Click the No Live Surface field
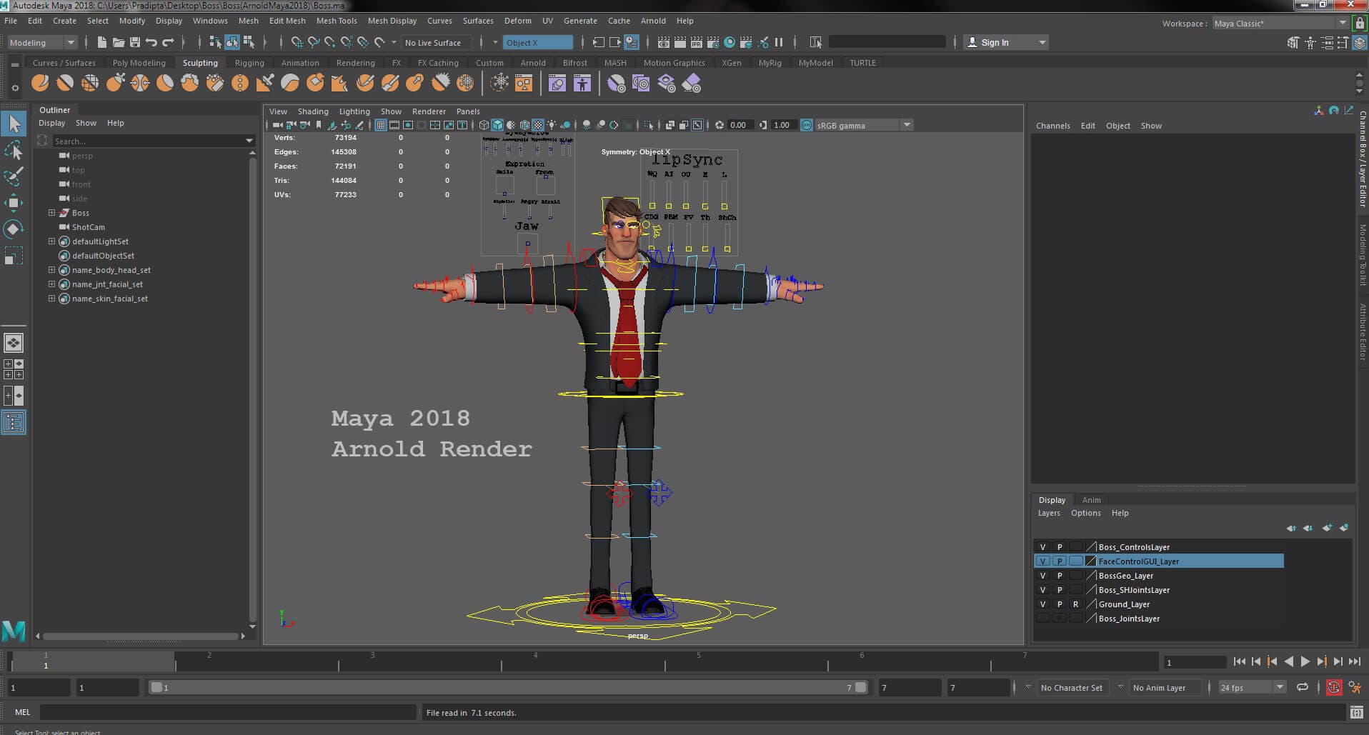 click(x=436, y=43)
